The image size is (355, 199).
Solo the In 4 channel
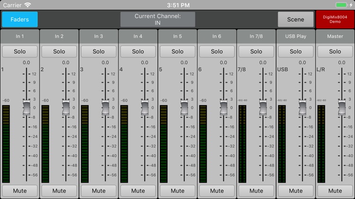point(138,51)
